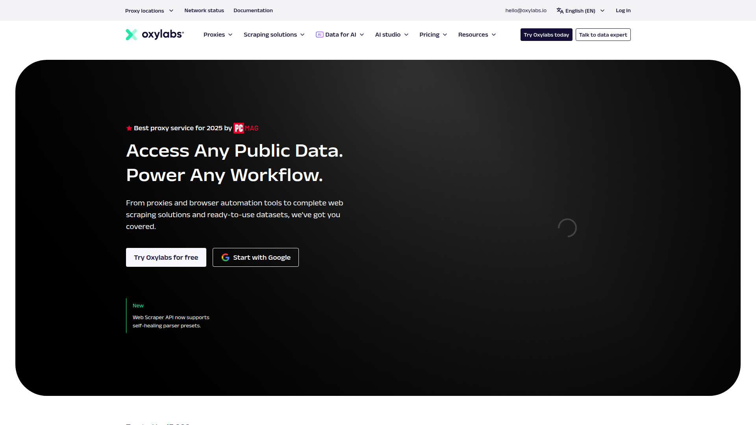Open the Proxies menu
The height and width of the screenshot is (425, 756).
(218, 35)
